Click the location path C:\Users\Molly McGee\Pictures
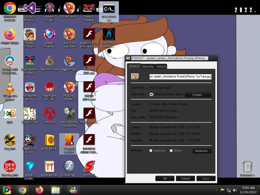The image size is (260, 195). (168, 104)
